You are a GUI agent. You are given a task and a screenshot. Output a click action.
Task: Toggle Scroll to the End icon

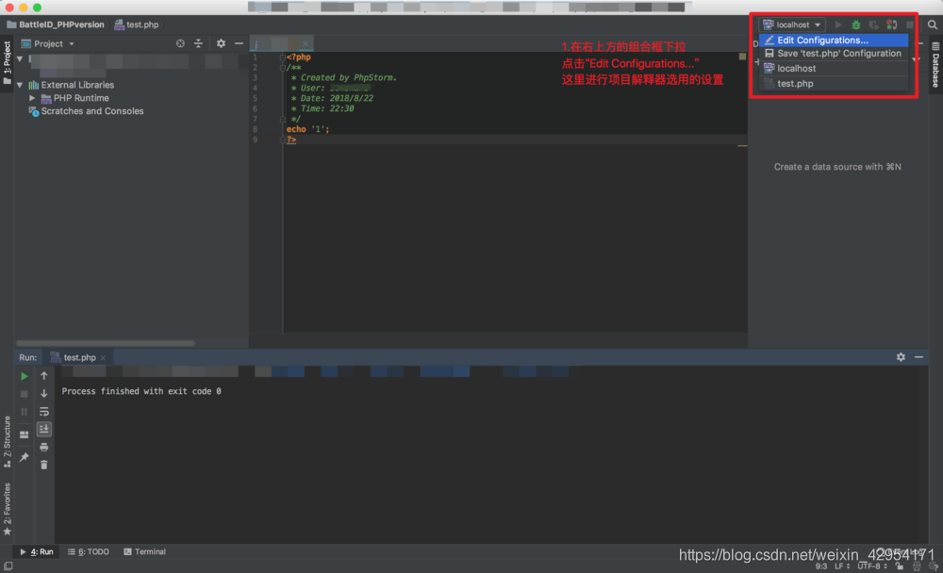coord(44,429)
